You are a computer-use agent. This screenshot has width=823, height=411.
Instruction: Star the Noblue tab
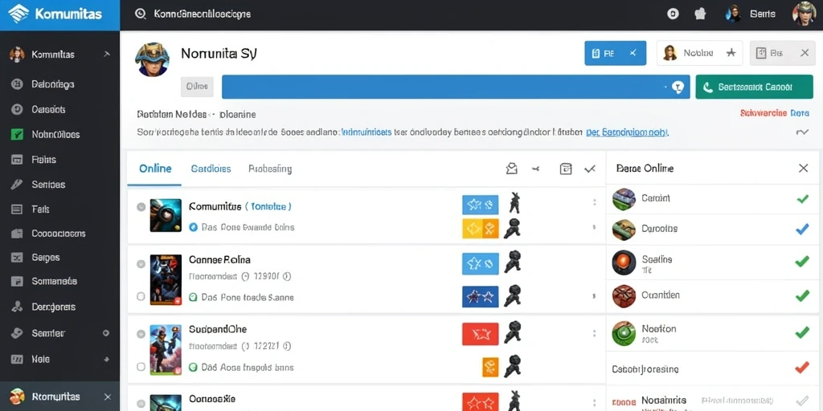coord(731,53)
